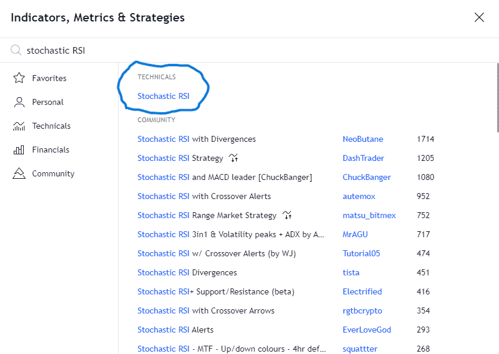The image size is (499, 354).
Task: Click strategy icon beside Range Market Strategy
Action: tap(287, 215)
